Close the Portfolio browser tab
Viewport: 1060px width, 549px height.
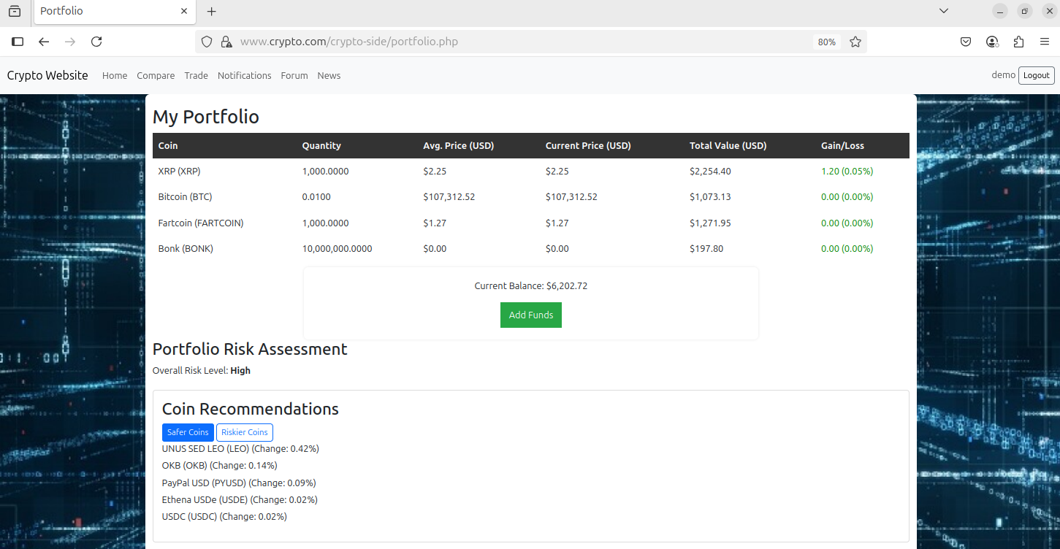point(184,11)
